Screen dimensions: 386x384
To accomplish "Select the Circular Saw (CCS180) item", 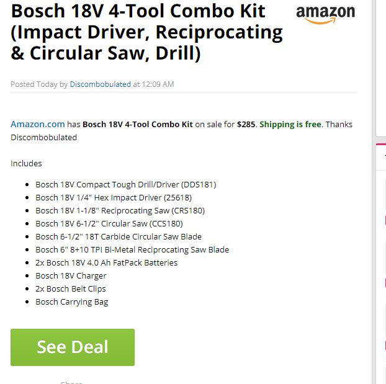I will [x=109, y=223].
